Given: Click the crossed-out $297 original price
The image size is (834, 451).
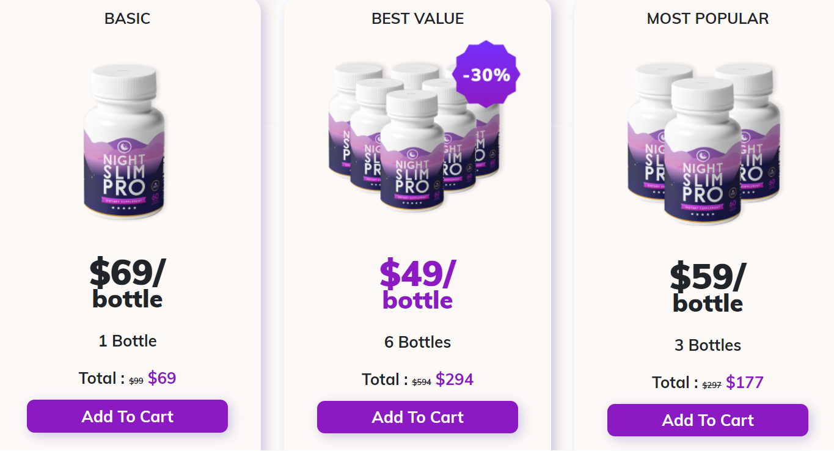Looking at the screenshot, I should tap(712, 385).
